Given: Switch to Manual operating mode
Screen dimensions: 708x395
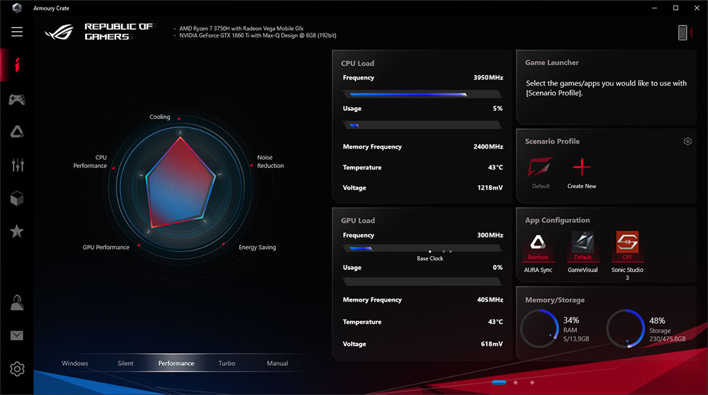Looking at the screenshot, I should (277, 363).
